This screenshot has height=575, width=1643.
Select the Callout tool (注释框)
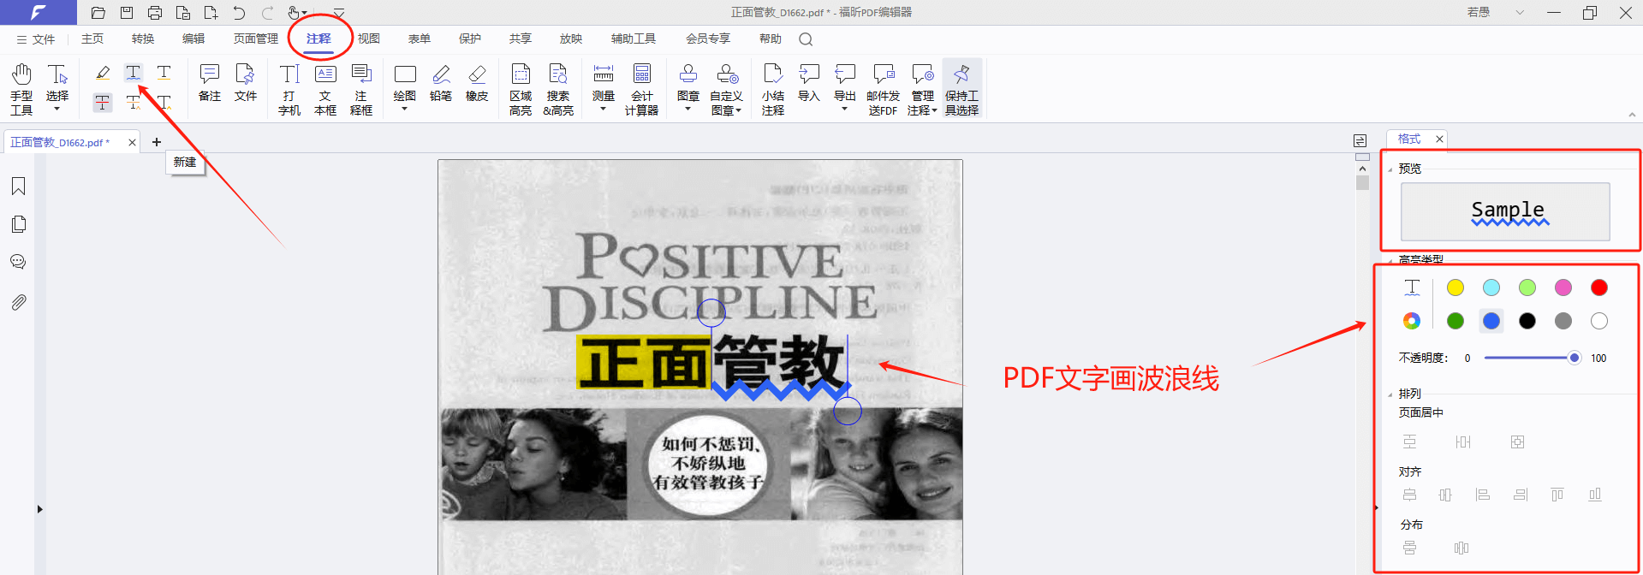pos(361,89)
